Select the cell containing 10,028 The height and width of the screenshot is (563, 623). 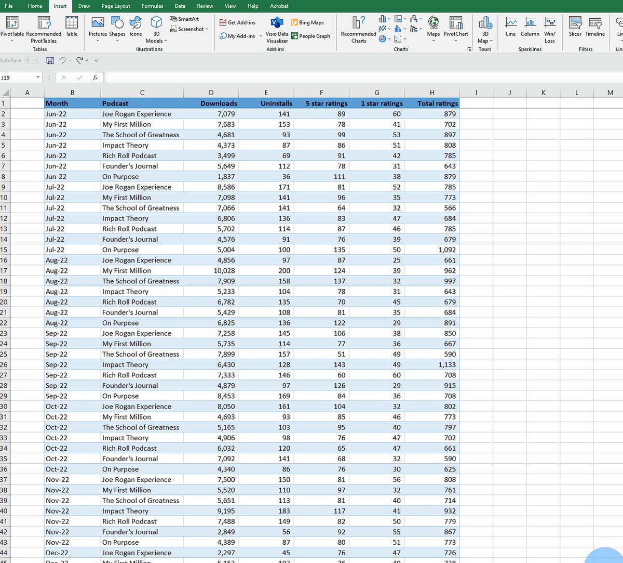[211, 270]
